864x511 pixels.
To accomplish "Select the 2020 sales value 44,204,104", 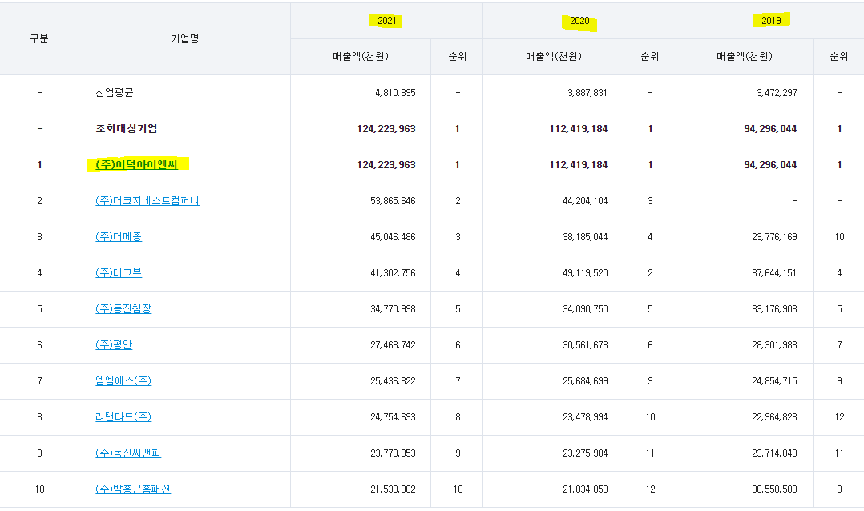I will (585, 201).
